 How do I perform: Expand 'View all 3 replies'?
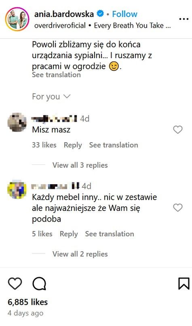(80, 165)
